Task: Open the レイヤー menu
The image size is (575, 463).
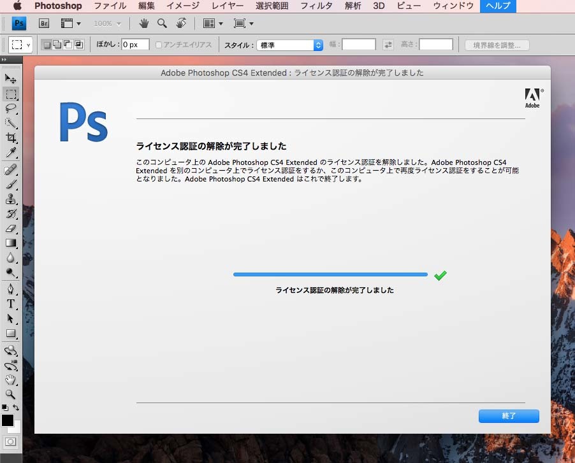Action: click(x=228, y=6)
